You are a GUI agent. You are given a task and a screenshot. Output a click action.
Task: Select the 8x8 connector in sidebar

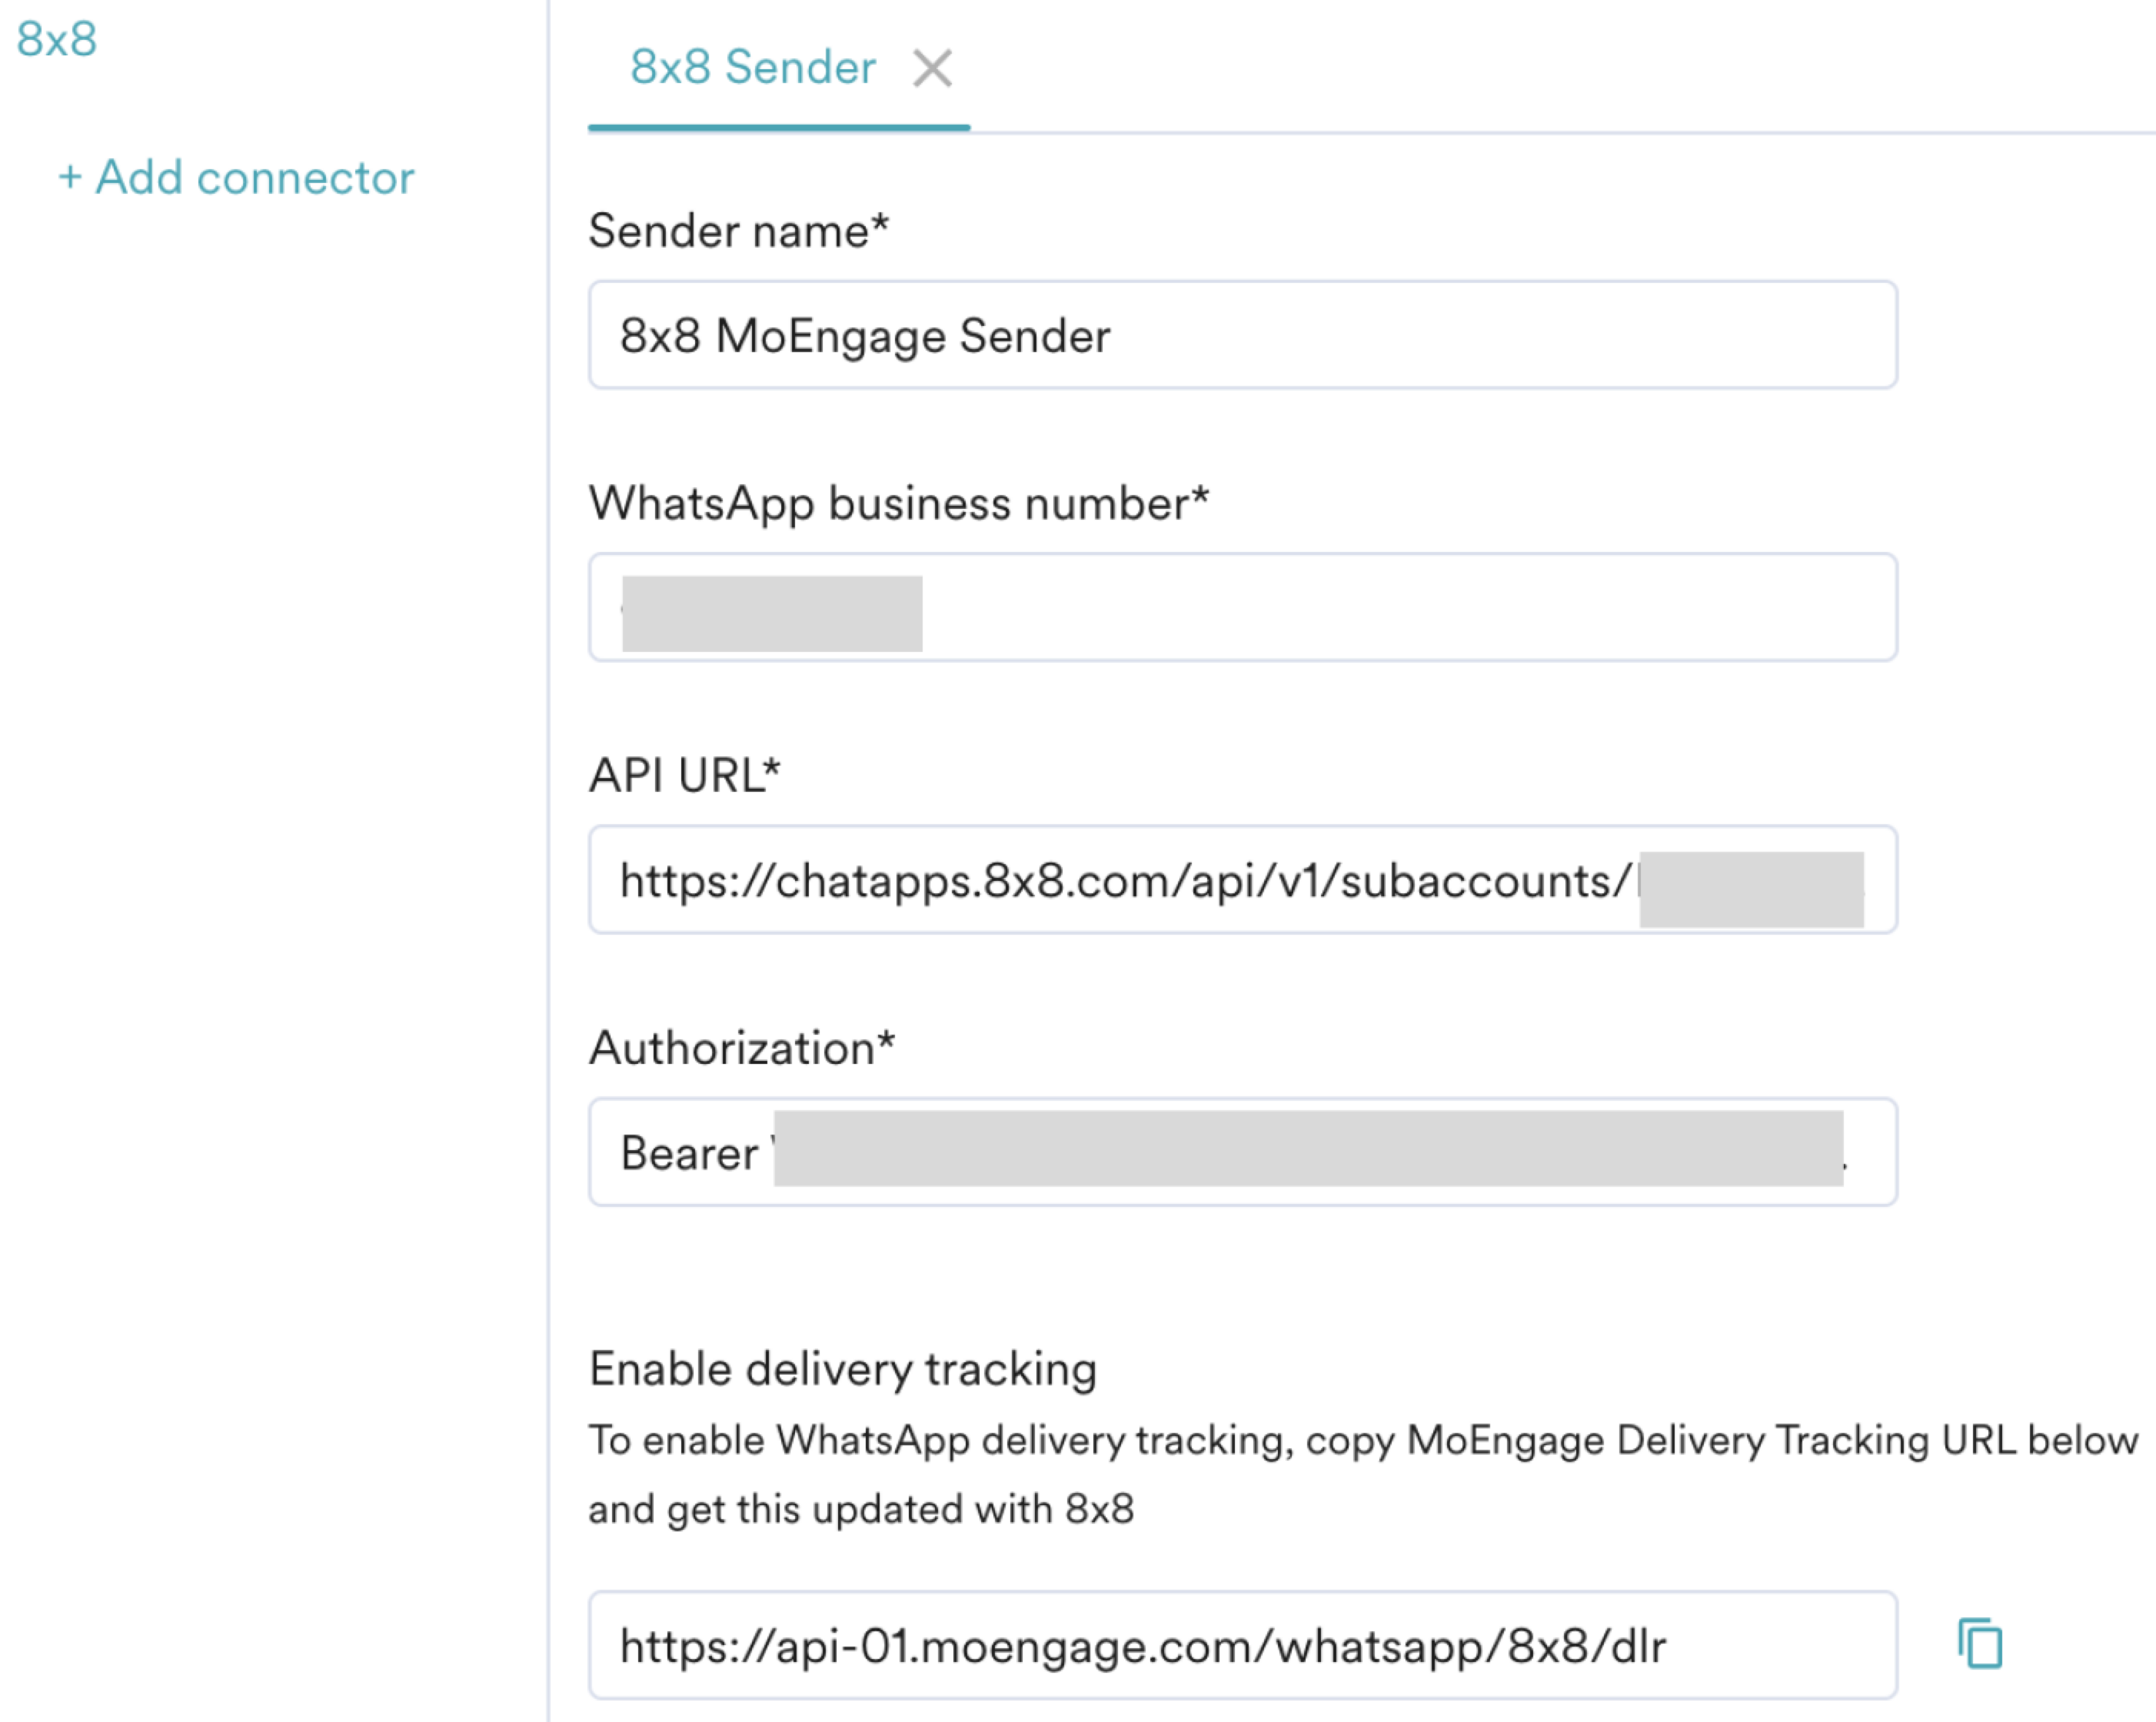(x=57, y=40)
